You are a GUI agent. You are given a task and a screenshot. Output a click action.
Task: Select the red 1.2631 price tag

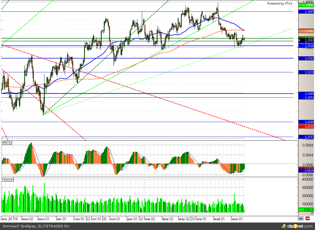(x=306, y=126)
